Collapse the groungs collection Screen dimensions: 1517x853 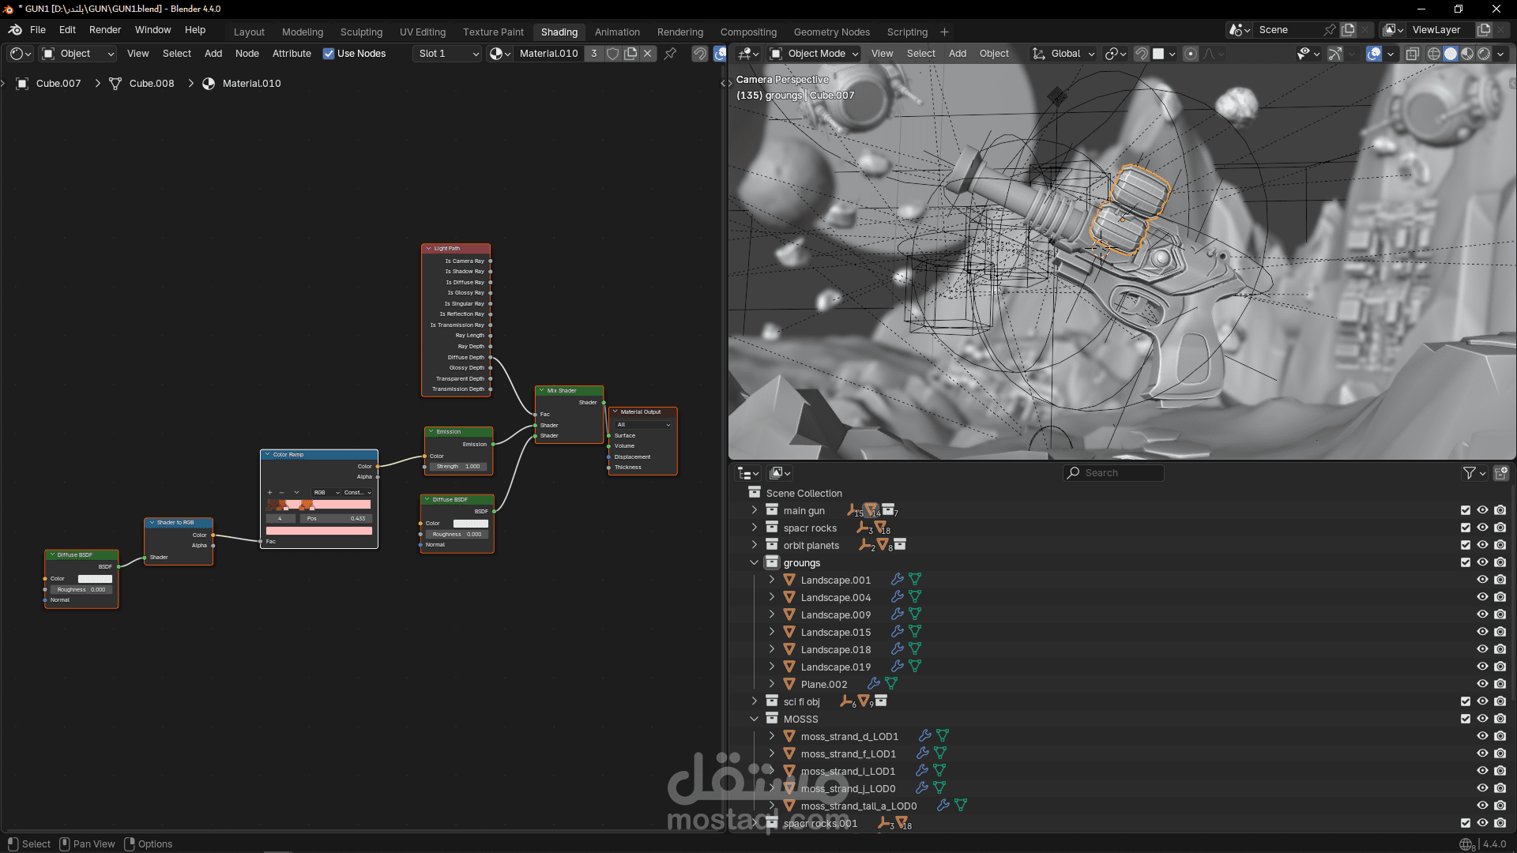[754, 562]
